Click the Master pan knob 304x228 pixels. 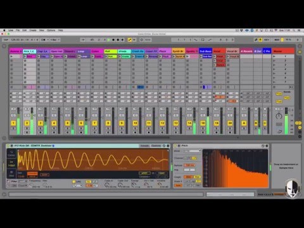(x=279, y=116)
